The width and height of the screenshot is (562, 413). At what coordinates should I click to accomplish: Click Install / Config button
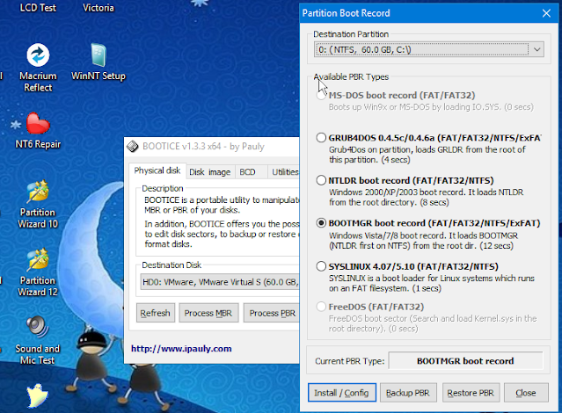[x=341, y=393]
